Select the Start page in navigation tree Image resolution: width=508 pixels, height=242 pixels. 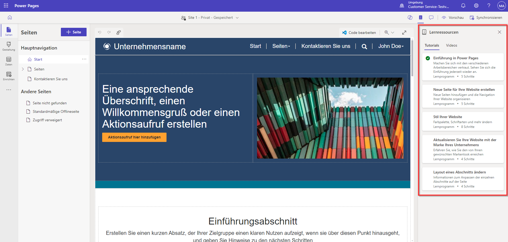click(54, 59)
